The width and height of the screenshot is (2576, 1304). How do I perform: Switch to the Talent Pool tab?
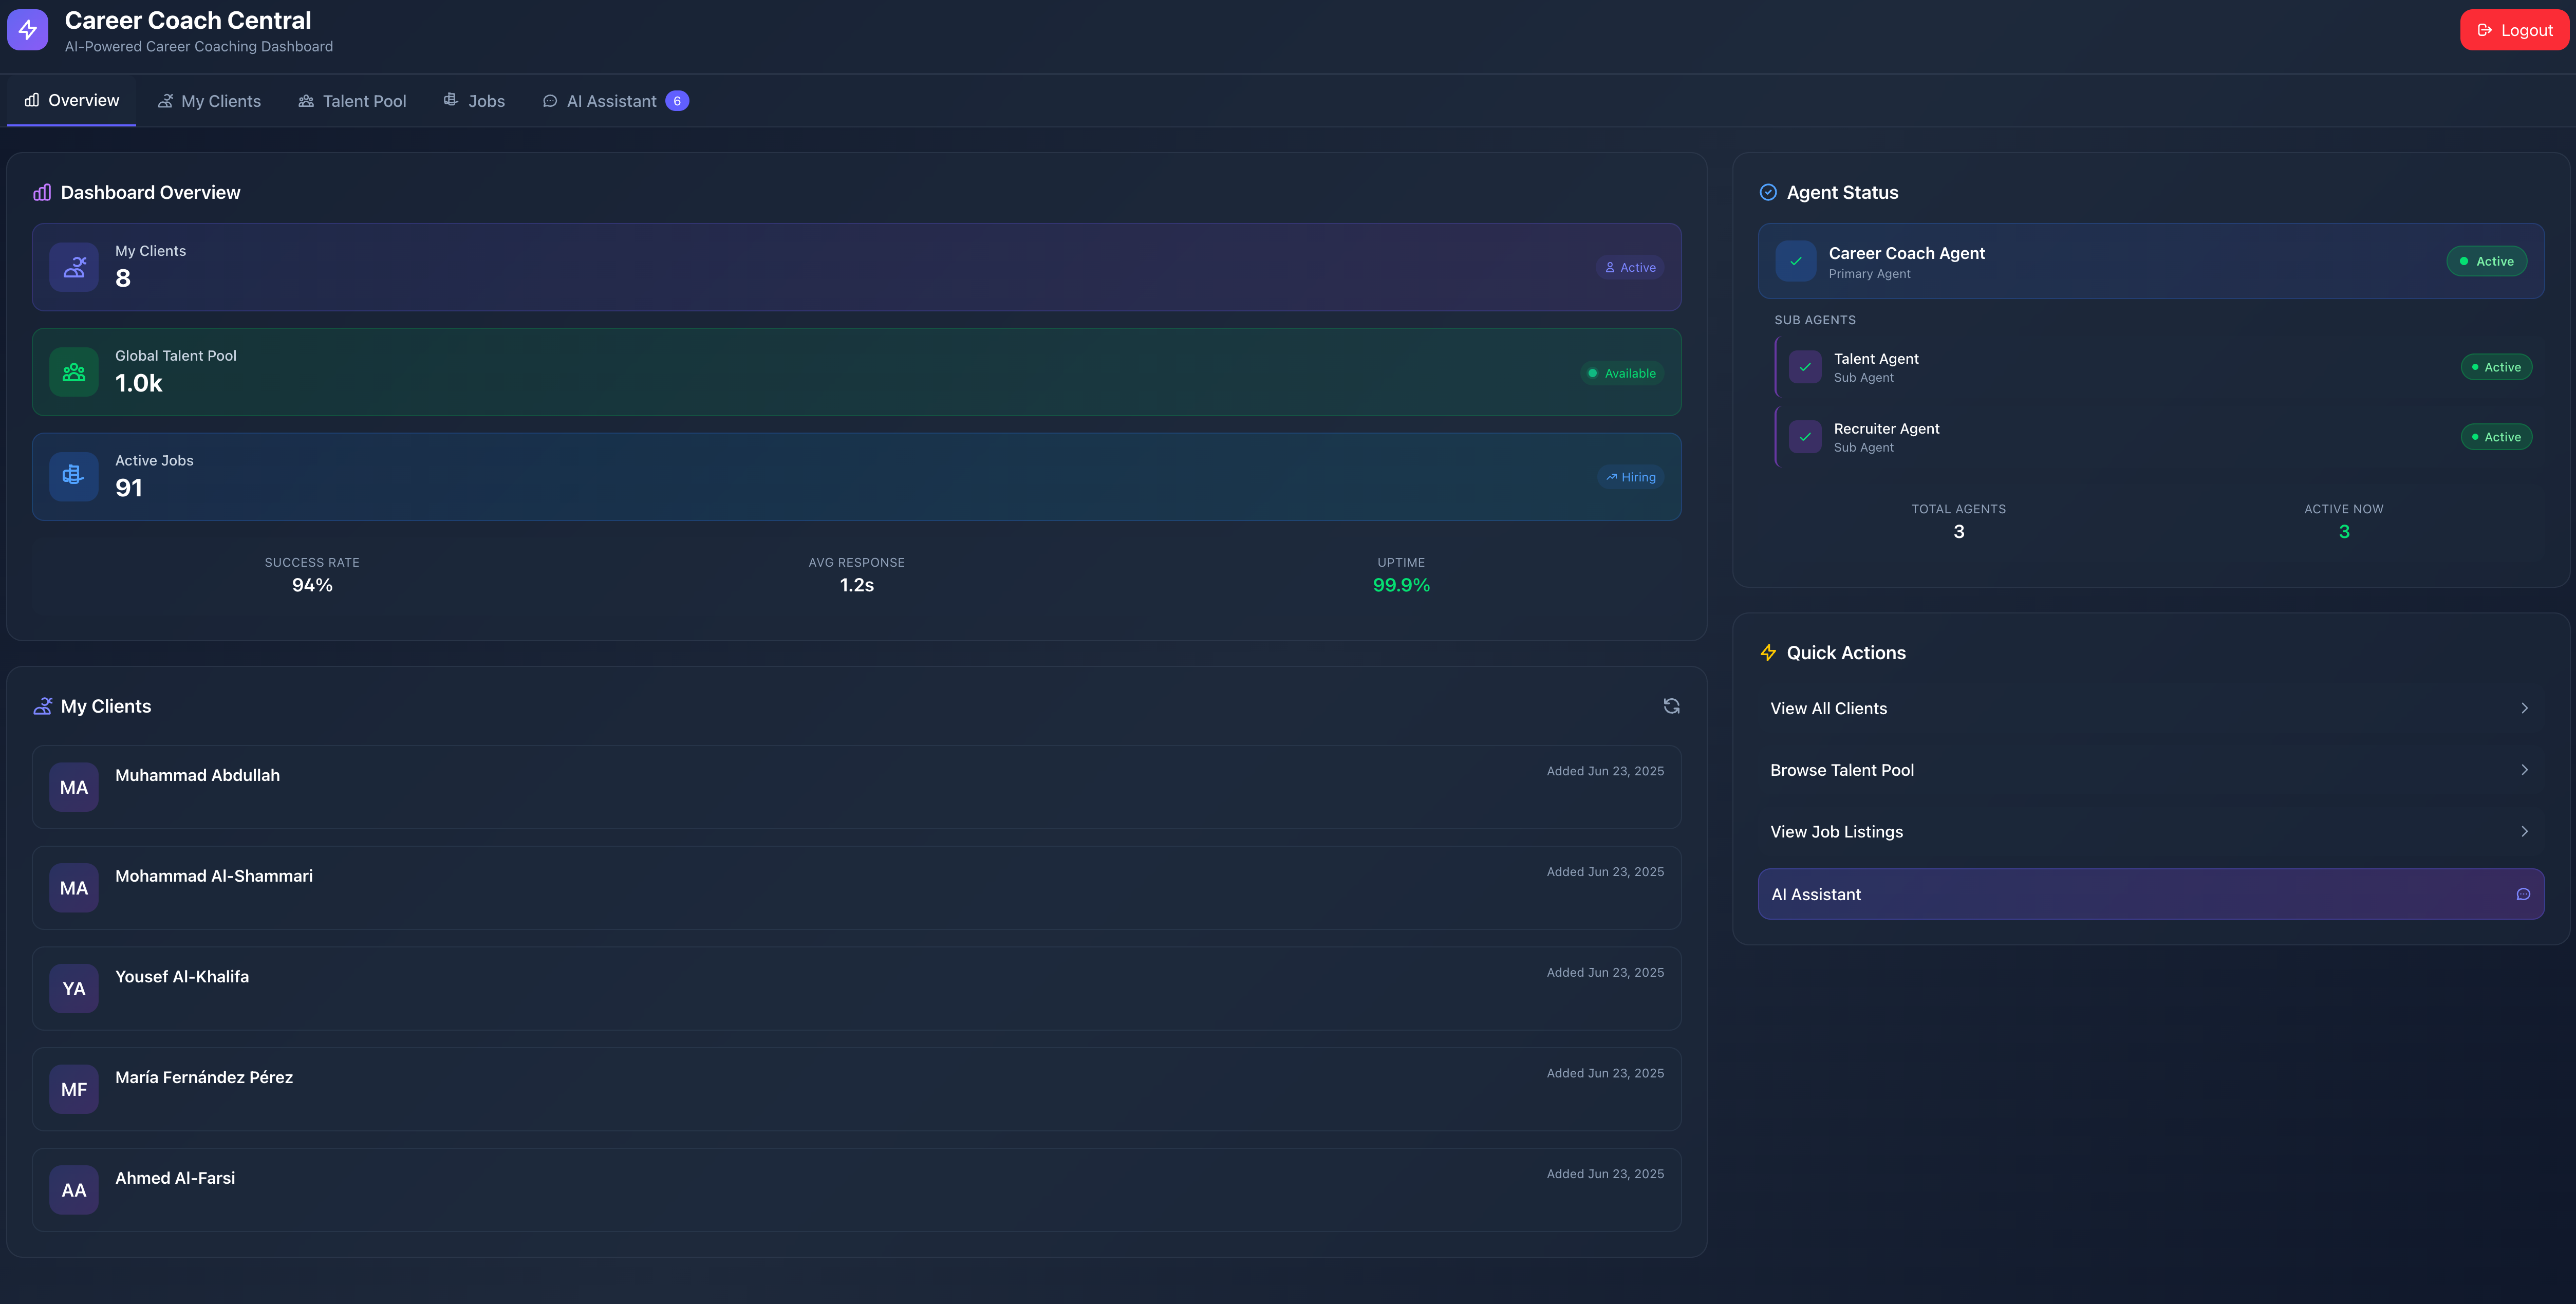pyautogui.click(x=352, y=101)
